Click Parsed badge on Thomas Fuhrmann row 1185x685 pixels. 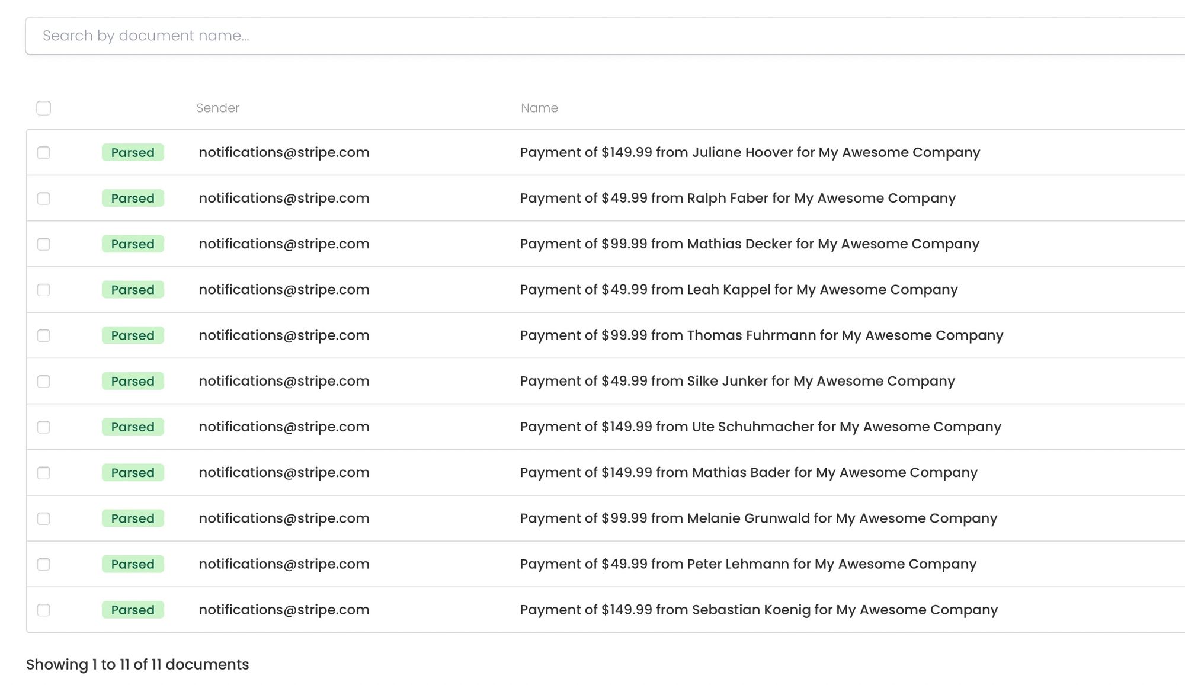pos(133,335)
